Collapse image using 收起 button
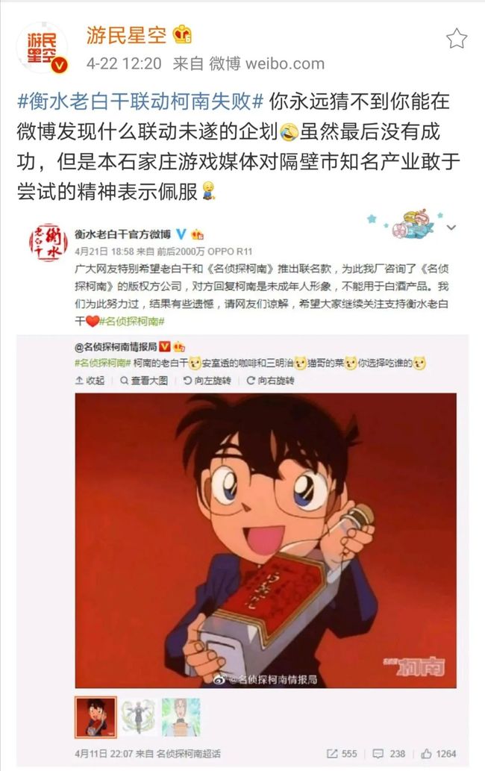 click(90, 380)
